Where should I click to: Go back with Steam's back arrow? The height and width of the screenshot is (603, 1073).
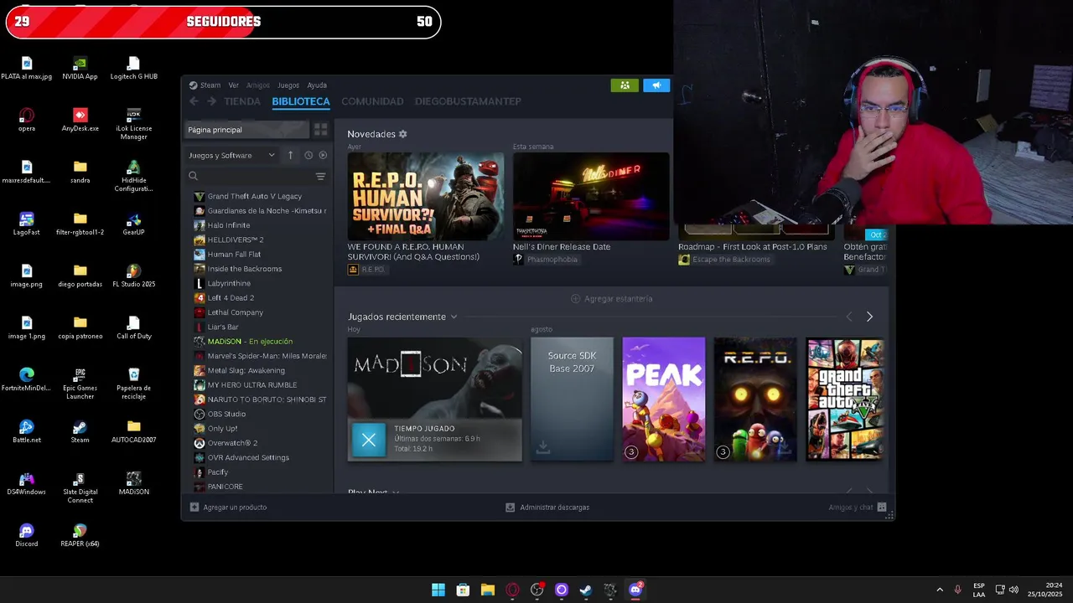coord(194,101)
